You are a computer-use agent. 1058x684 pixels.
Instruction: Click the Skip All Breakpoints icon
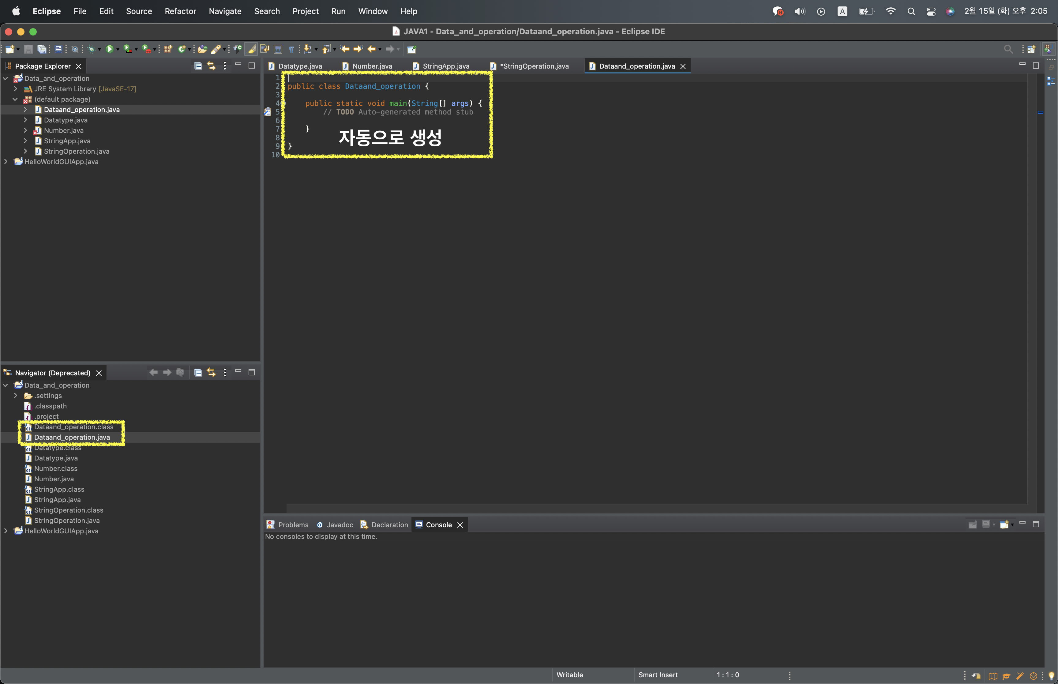(x=75, y=49)
